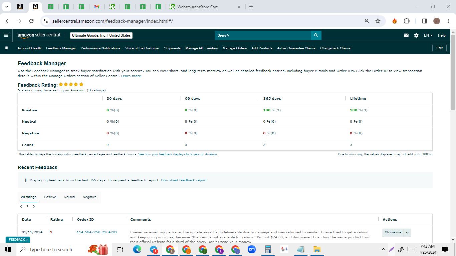
Task: Click the browser forward arrow
Action: coord(19,21)
